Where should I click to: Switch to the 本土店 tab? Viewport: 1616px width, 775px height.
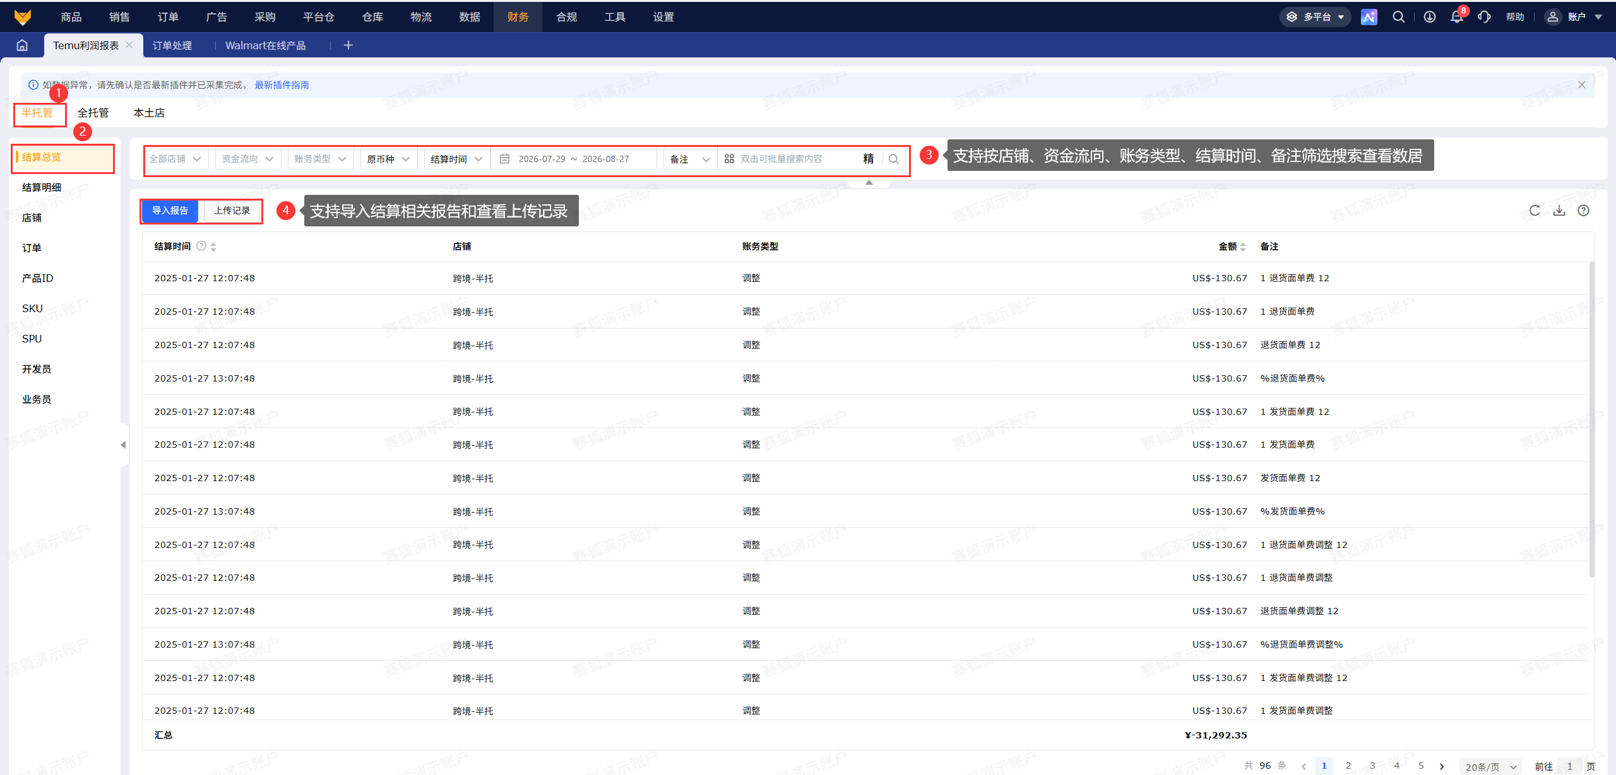[x=149, y=112]
